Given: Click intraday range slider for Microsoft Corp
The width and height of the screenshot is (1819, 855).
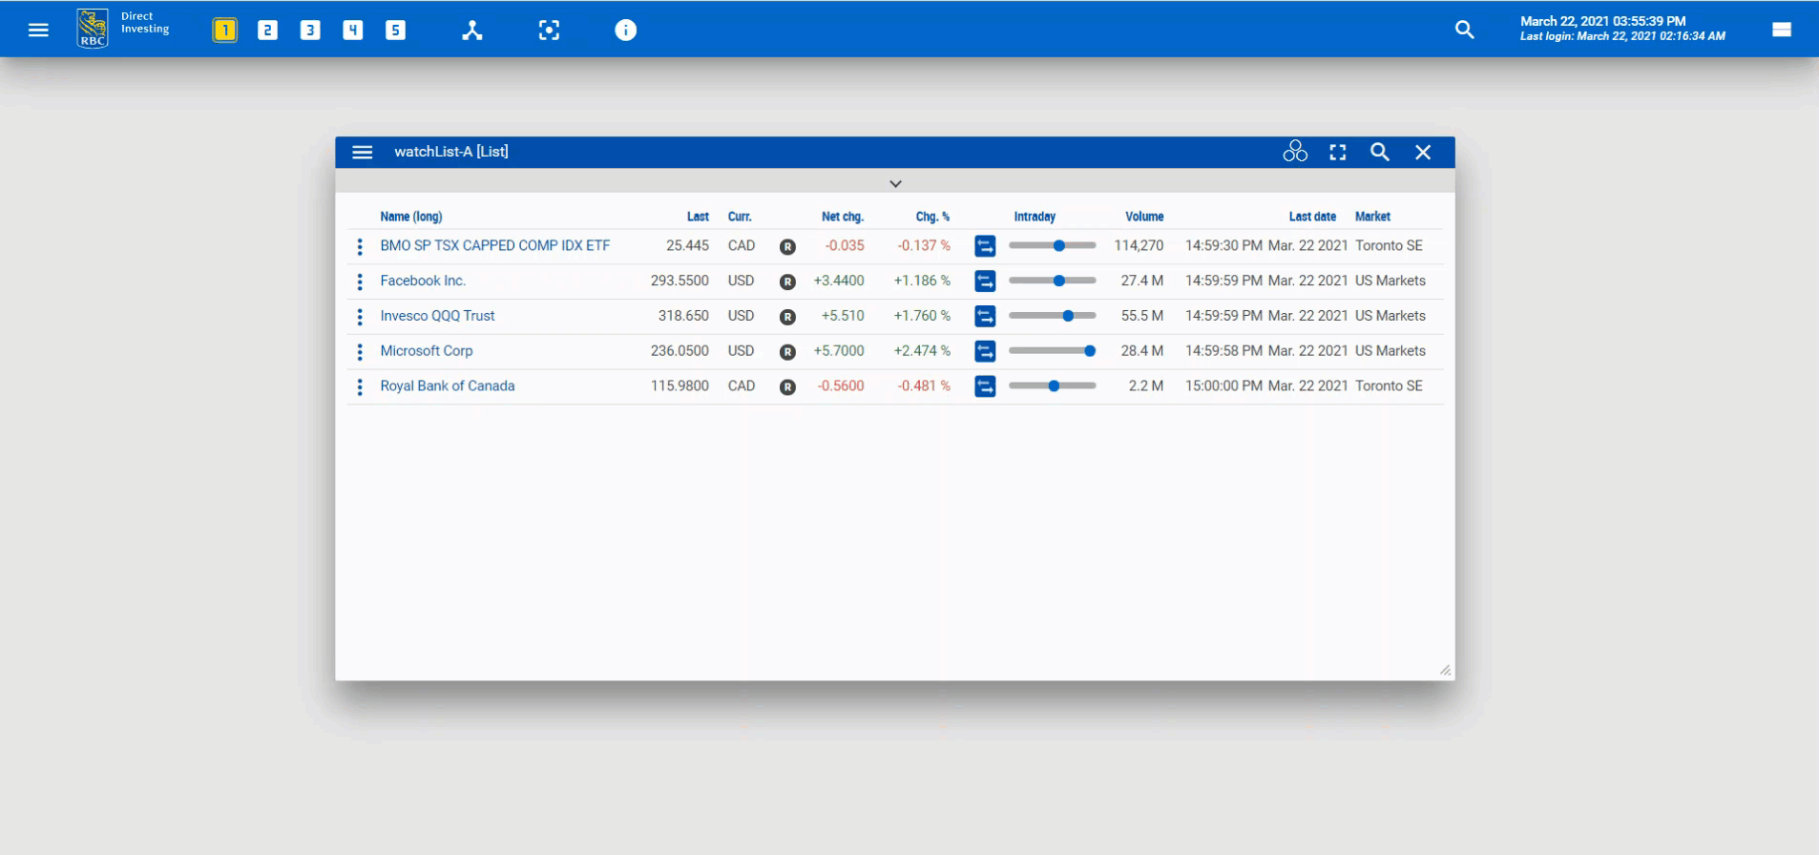Looking at the screenshot, I should coord(1052,351).
